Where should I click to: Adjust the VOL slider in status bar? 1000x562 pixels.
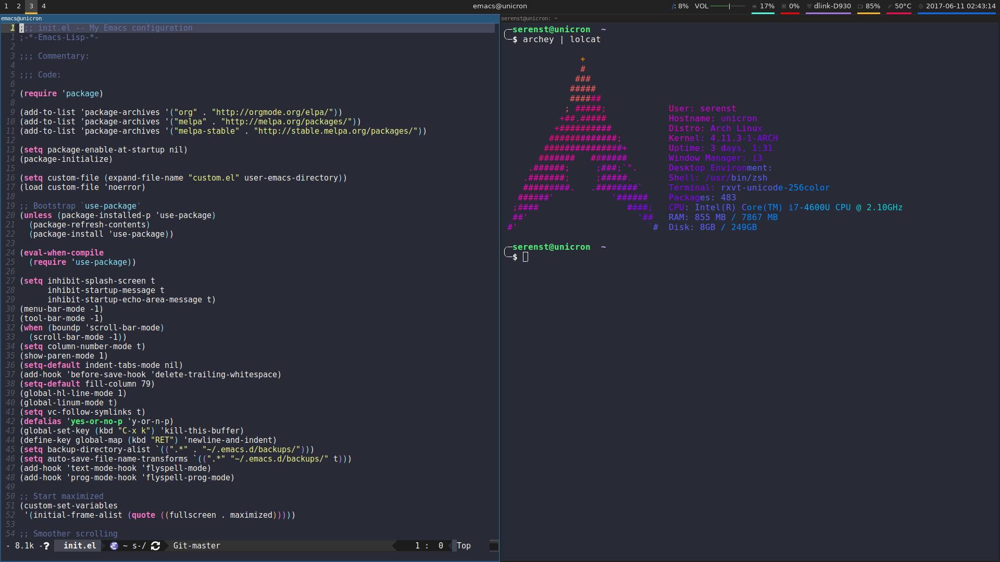(x=728, y=6)
